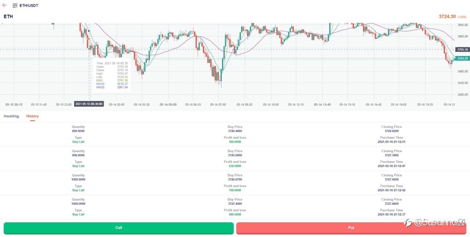Click the purchase time 2021-05-16 21:12:47

point(391,166)
